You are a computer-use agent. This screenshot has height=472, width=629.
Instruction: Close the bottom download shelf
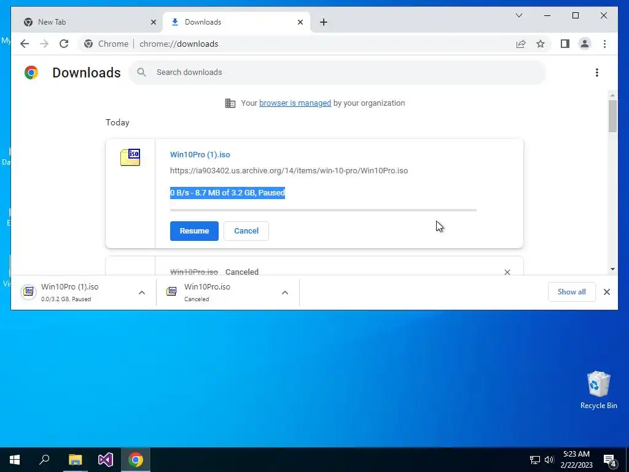(606, 292)
